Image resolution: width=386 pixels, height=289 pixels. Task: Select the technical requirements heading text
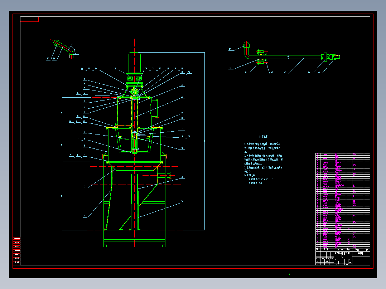(263, 137)
